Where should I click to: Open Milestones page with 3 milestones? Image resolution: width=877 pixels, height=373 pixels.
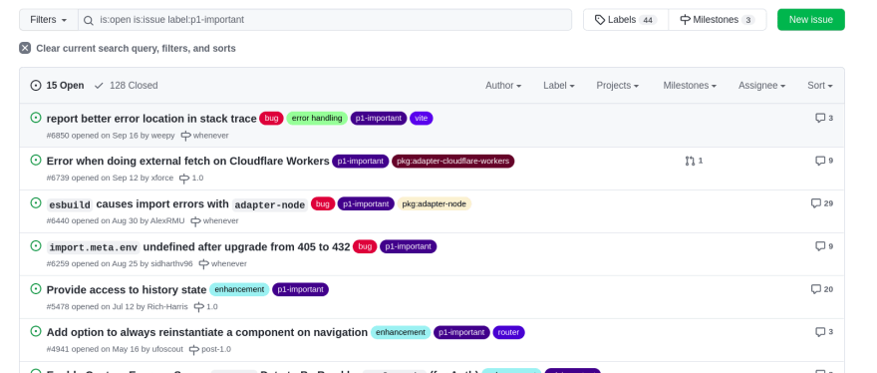(717, 20)
